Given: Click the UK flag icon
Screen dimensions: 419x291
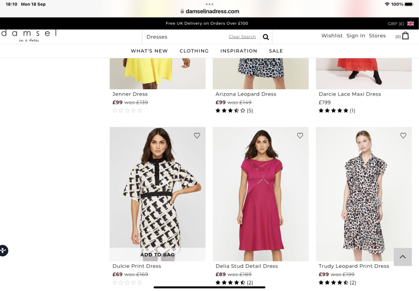Looking at the screenshot, I should [x=411, y=23].
